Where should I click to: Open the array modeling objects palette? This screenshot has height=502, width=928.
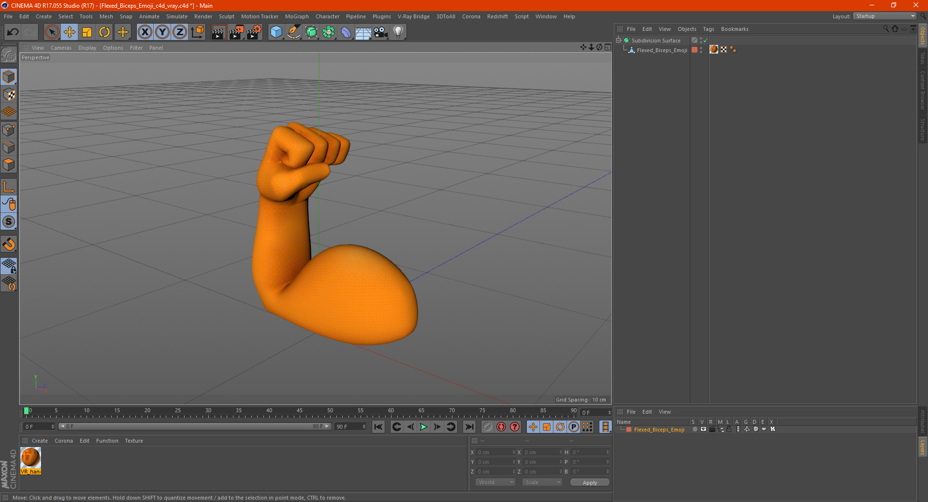[x=329, y=32]
